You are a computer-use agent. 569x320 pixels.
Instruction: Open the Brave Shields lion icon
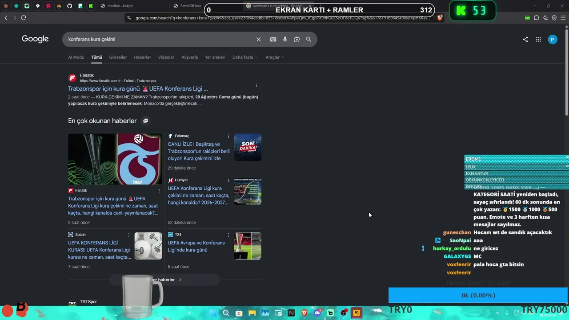(440, 18)
